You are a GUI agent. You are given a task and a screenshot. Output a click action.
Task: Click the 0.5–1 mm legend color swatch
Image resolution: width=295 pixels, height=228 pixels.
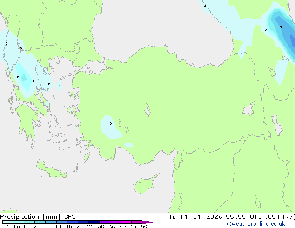pos(19,222)
